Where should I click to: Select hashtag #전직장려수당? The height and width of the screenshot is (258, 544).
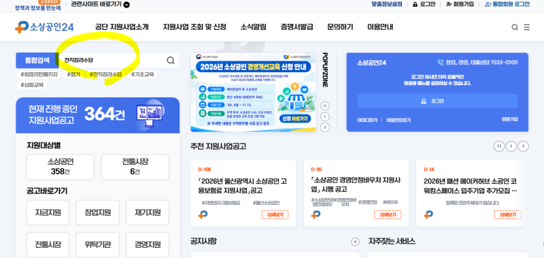point(106,75)
